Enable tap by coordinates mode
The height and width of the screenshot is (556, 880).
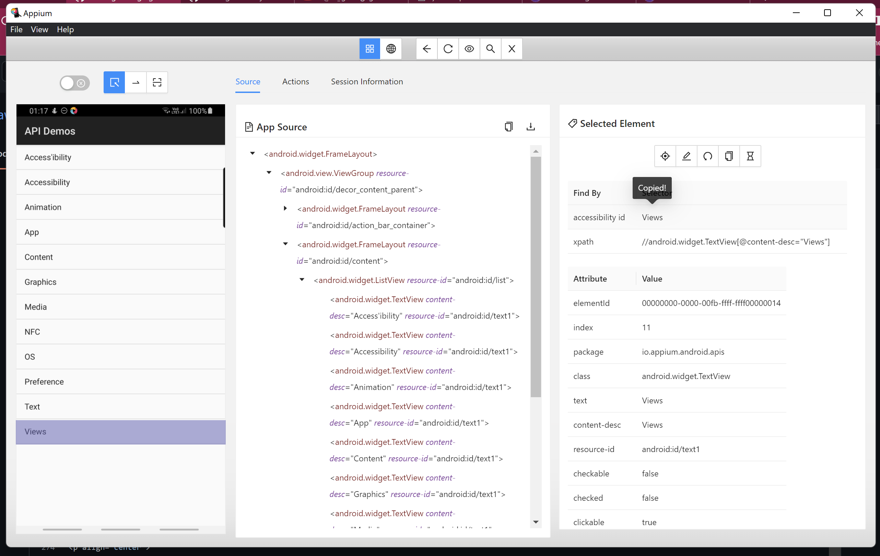157,82
